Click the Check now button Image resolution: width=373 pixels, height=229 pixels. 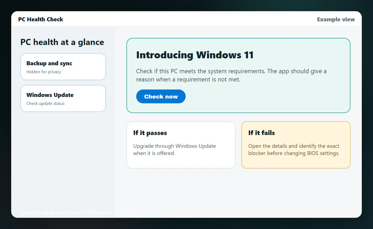tap(161, 96)
